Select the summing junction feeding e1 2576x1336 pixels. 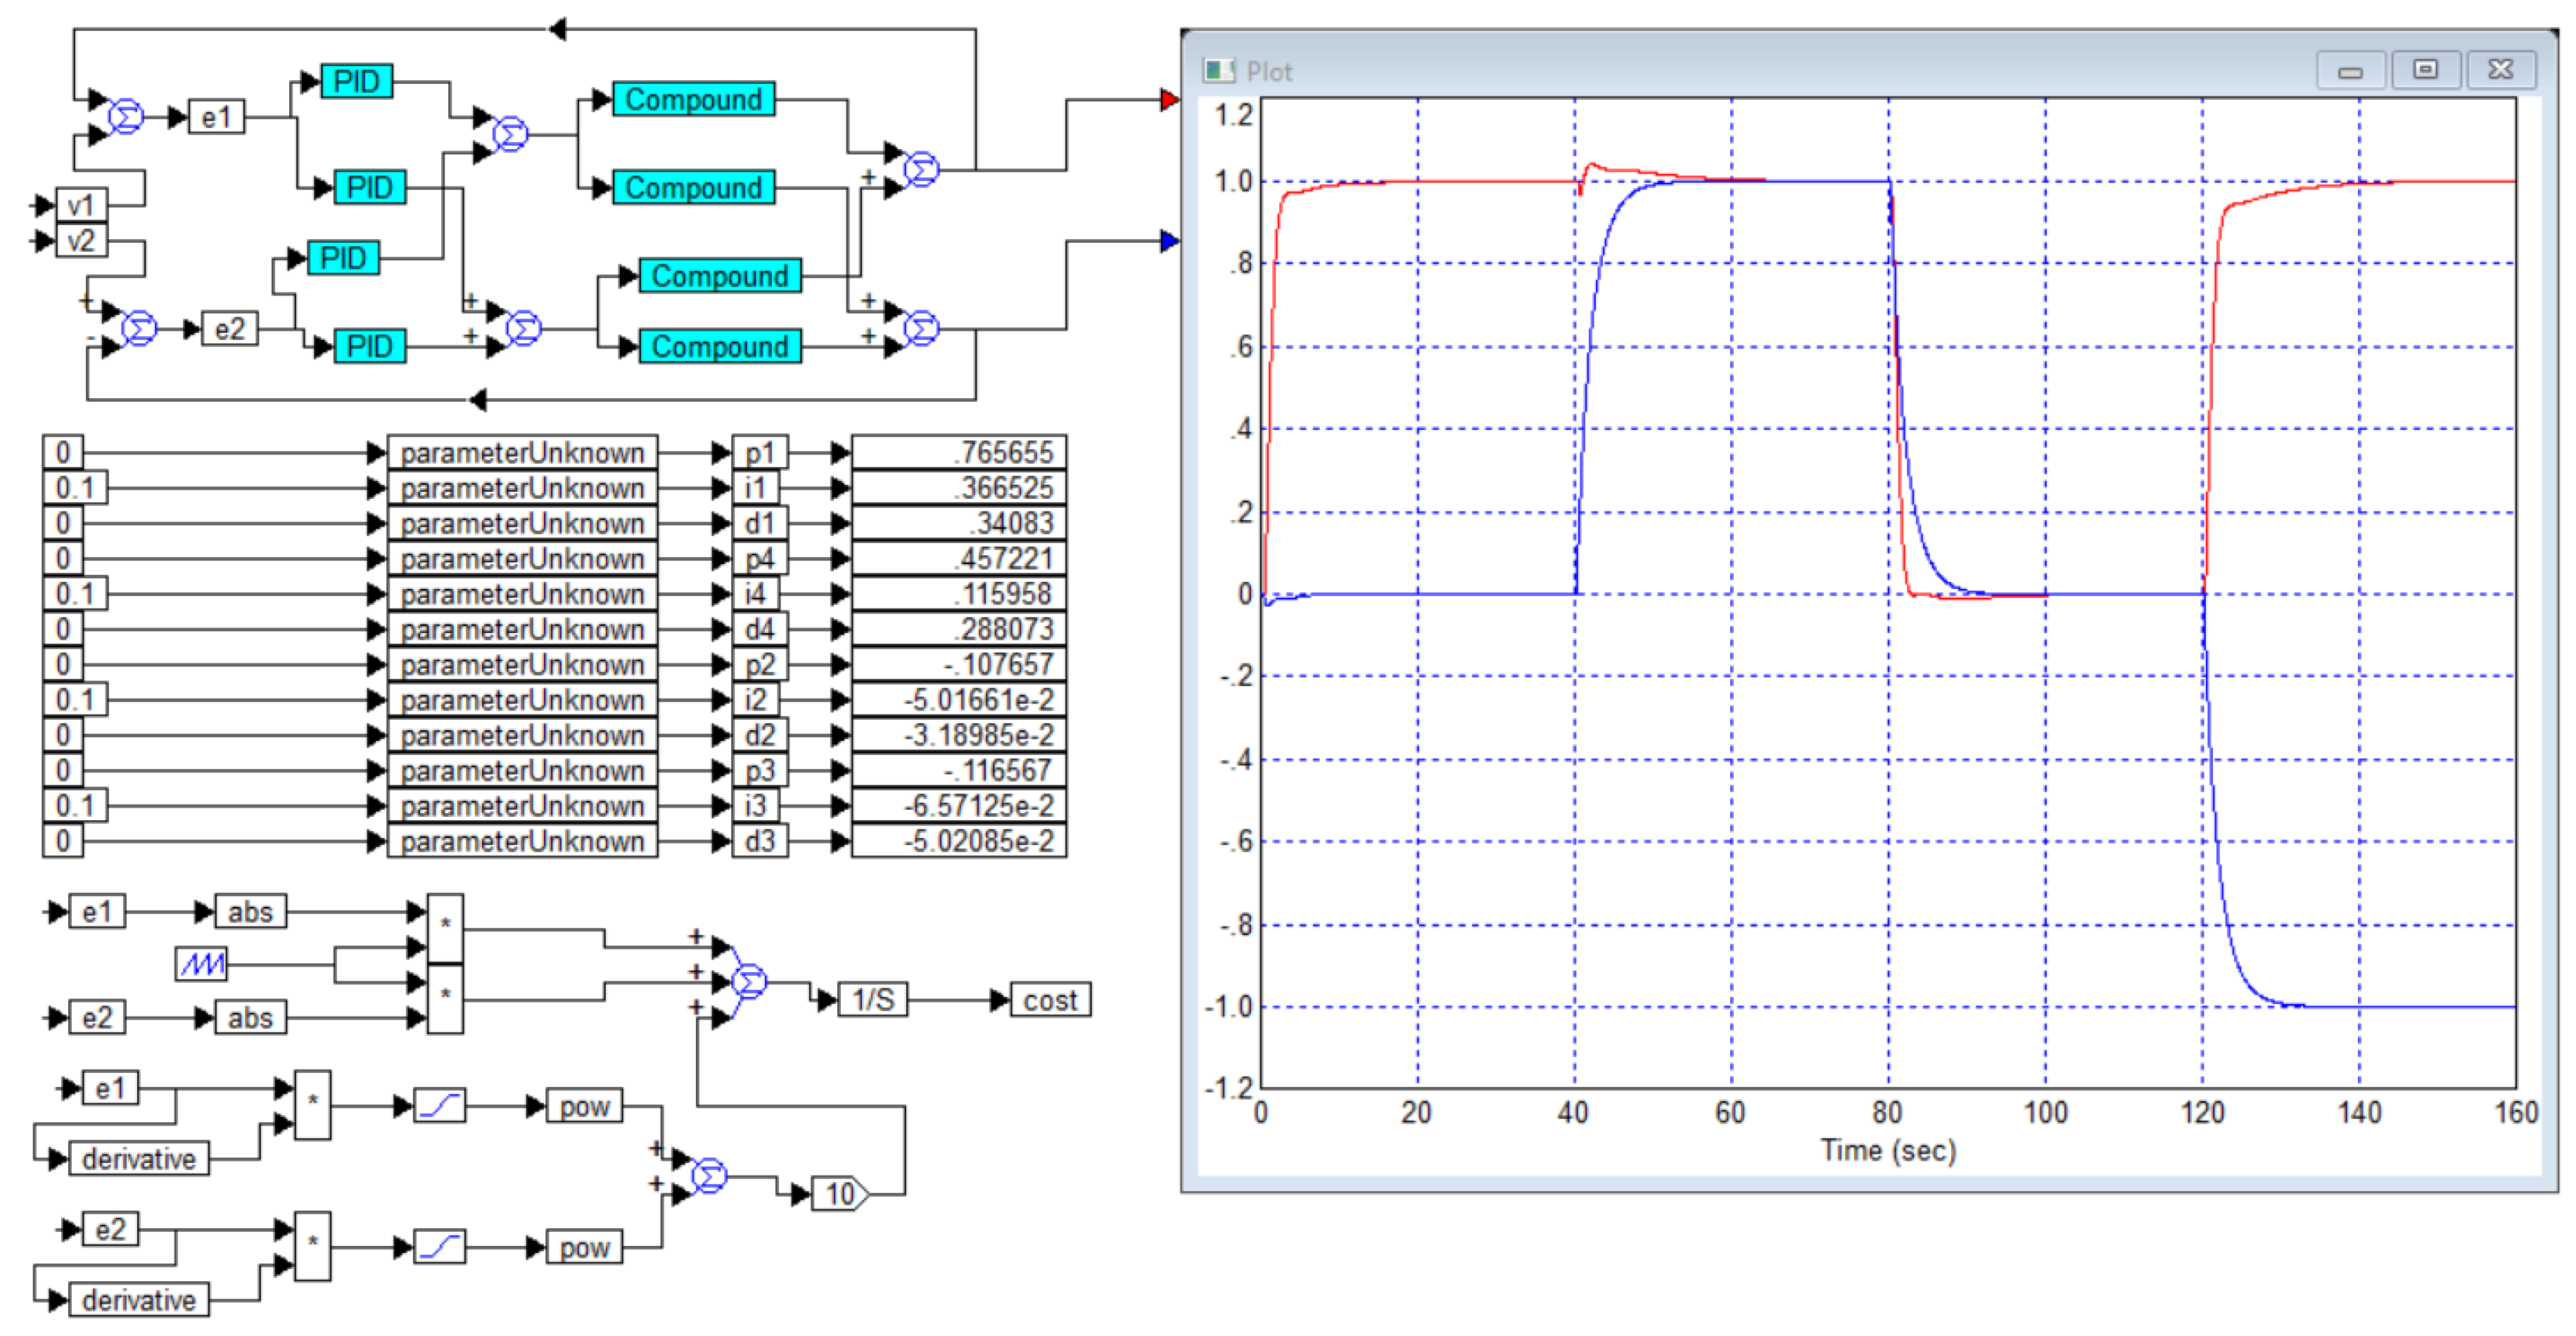(126, 116)
